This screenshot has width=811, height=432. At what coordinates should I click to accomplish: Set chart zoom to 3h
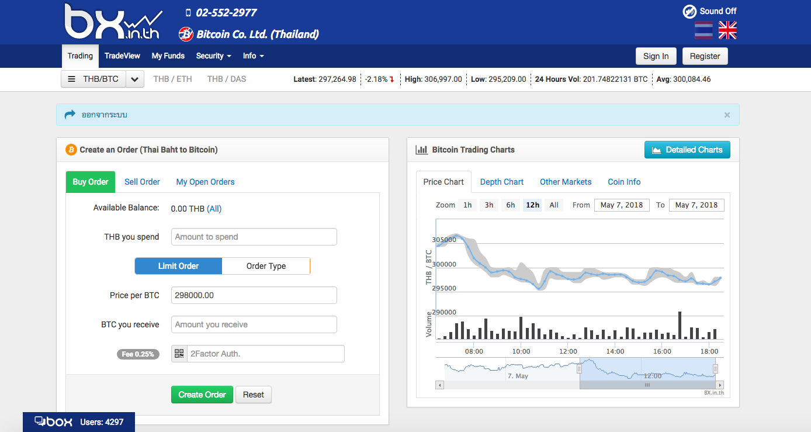(489, 205)
